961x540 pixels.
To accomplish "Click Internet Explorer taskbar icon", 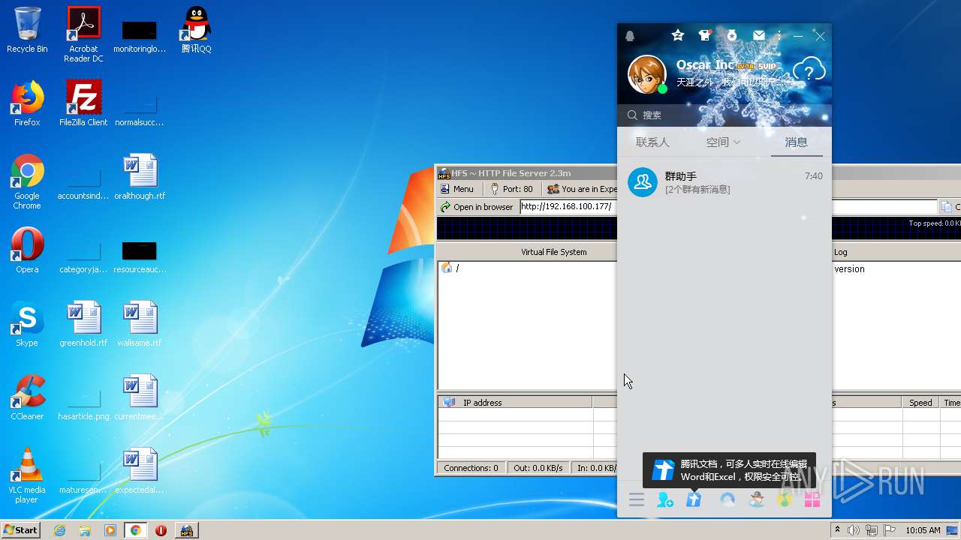I will click(59, 530).
